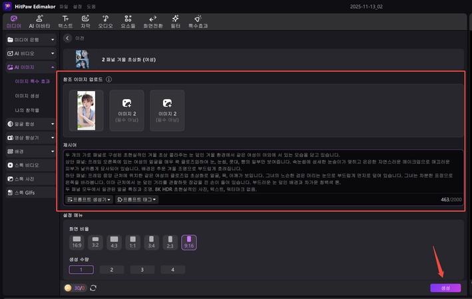Click the uploaded woman reference image
This screenshot has height=299, width=472.
tap(87, 110)
